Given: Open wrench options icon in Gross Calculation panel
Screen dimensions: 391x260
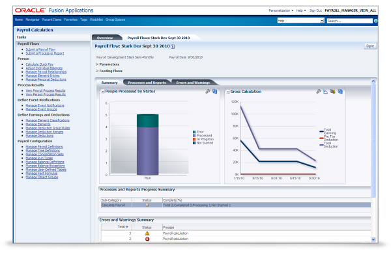Looking at the screenshot, I should [x=318, y=91].
